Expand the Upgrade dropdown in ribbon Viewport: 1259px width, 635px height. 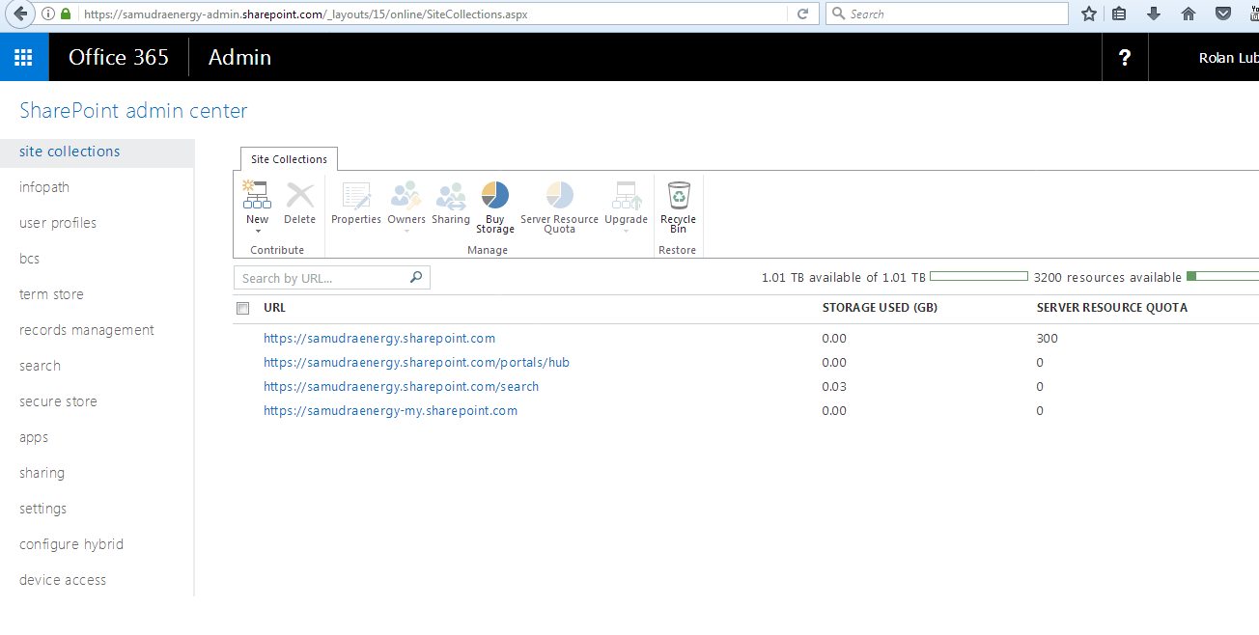pyautogui.click(x=626, y=232)
